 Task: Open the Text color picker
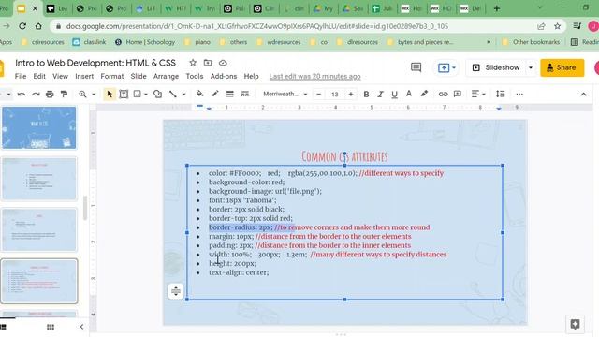tap(409, 94)
